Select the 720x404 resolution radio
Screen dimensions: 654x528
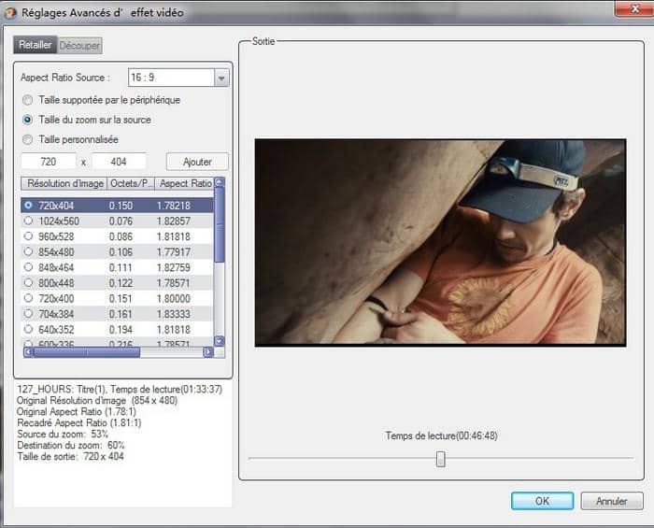pos(28,206)
